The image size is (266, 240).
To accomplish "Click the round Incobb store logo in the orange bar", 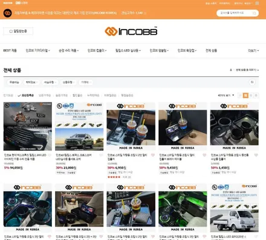I will 8,13.
